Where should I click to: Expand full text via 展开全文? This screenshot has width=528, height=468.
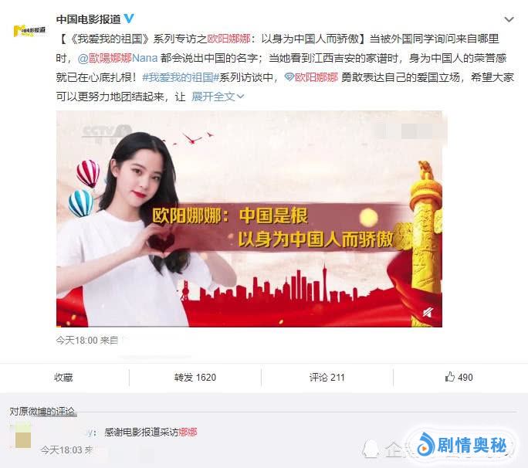218,97
